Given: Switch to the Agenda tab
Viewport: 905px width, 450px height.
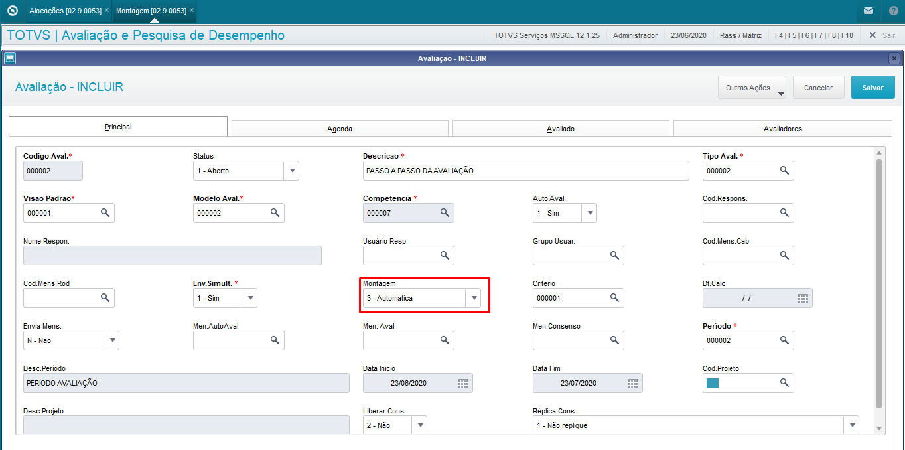Looking at the screenshot, I should click(x=340, y=129).
